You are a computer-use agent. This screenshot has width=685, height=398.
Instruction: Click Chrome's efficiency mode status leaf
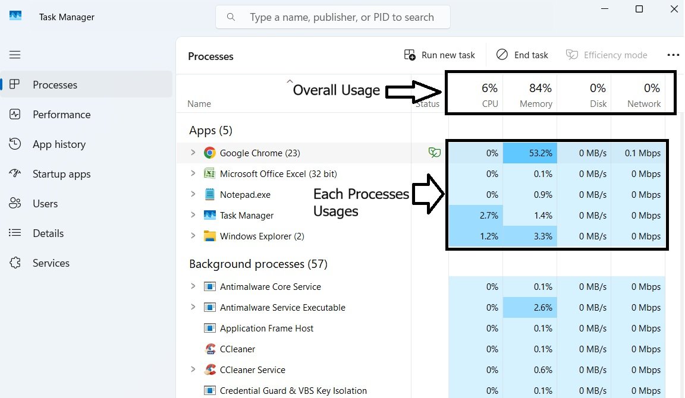(x=434, y=153)
